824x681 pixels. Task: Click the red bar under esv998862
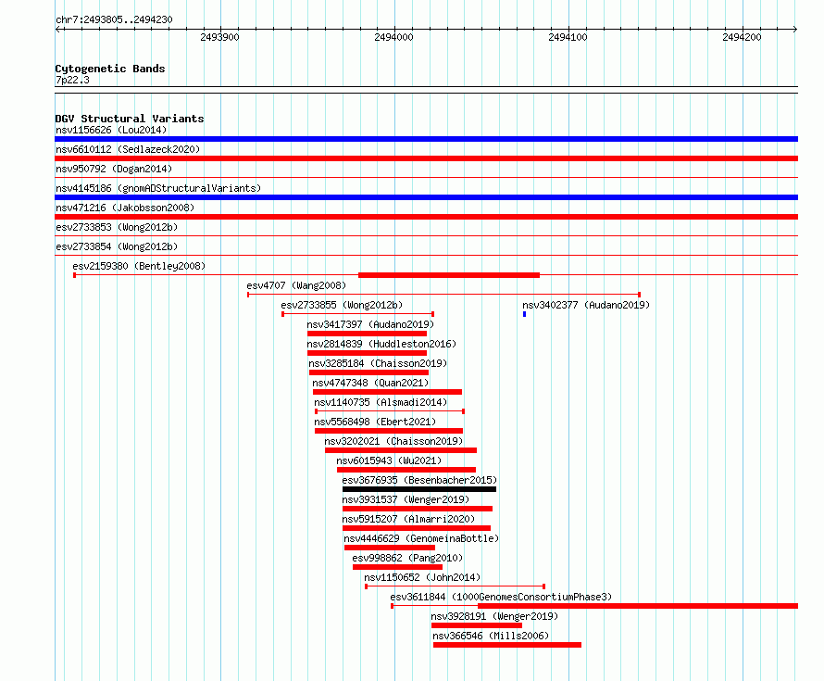pos(397,567)
